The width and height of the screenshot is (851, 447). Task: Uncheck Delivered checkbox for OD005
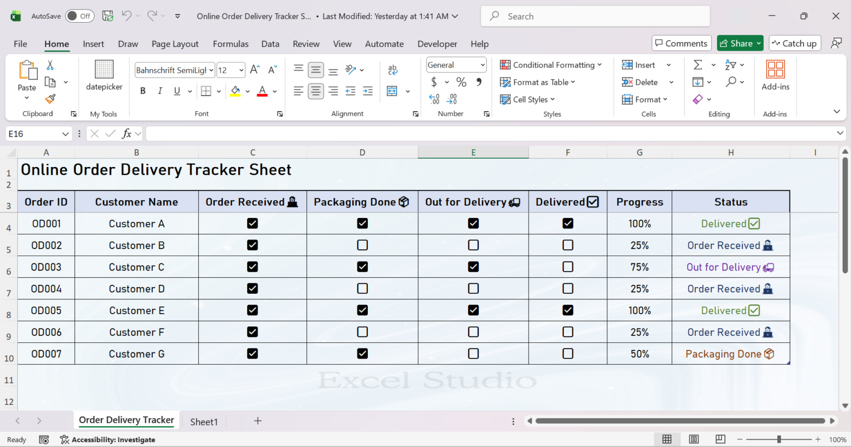(568, 310)
